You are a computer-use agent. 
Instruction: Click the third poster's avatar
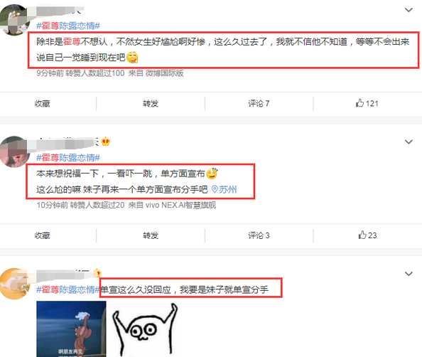[14, 284]
